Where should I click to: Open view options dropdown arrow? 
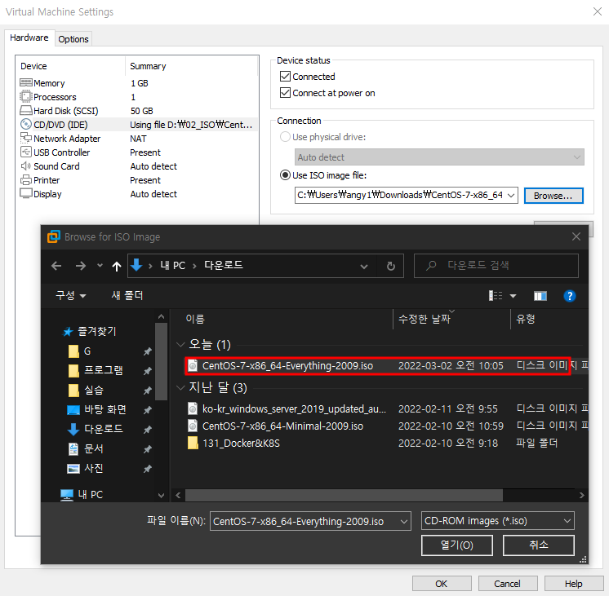coord(513,296)
